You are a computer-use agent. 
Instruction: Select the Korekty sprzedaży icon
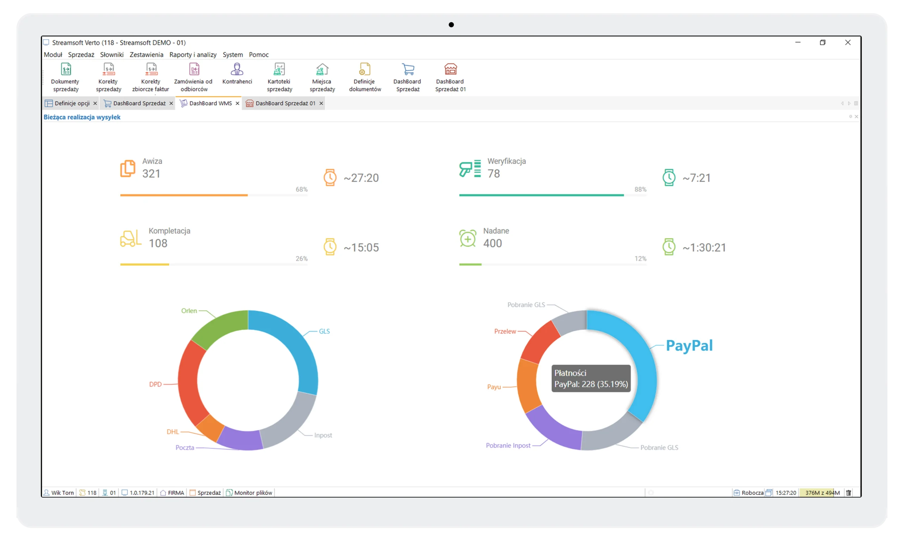coord(108,76)
